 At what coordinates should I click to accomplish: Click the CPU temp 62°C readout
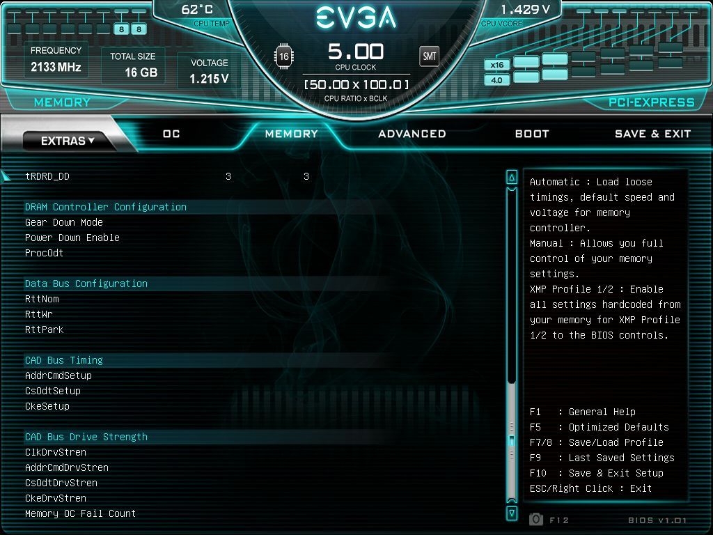point(197,10)
